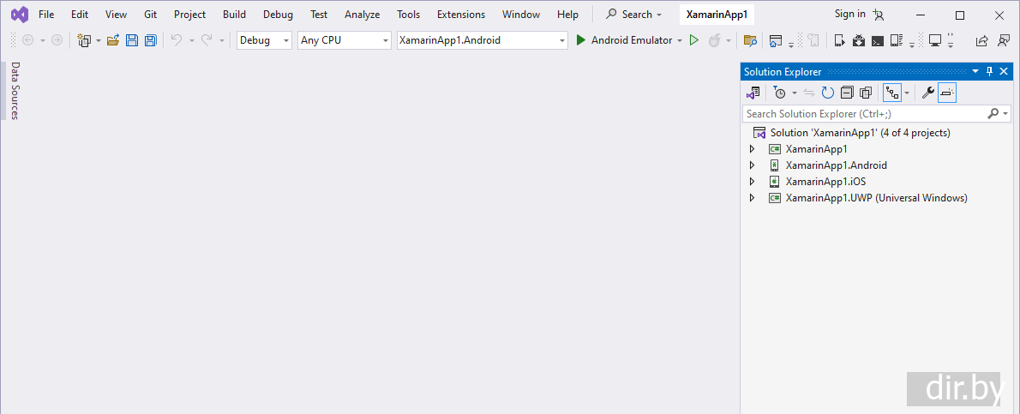This screenshot has height=414, width=1020.
Task: Expand the XamarinApp1.iOS project node
Action: tap(752, 182)
